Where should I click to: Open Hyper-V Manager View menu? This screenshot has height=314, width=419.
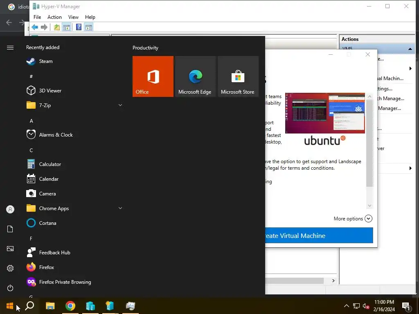[73, 17]
